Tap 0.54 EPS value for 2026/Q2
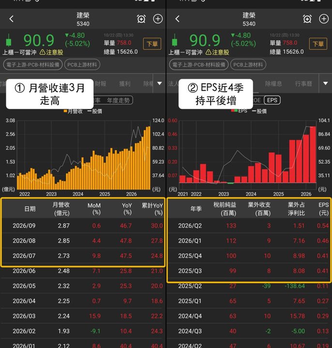 [x=323, y=226]
